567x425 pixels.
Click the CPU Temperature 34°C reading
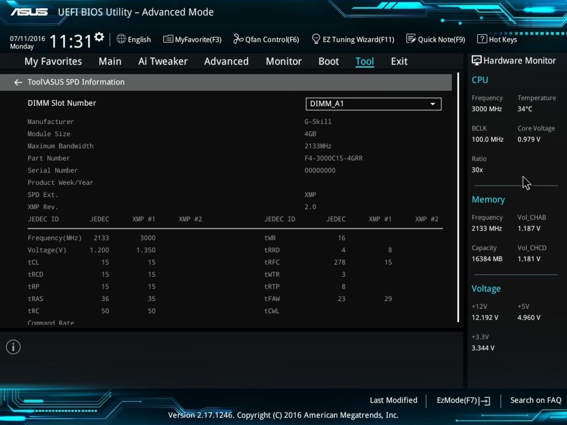pyautogui.click(x=525, y=109)
